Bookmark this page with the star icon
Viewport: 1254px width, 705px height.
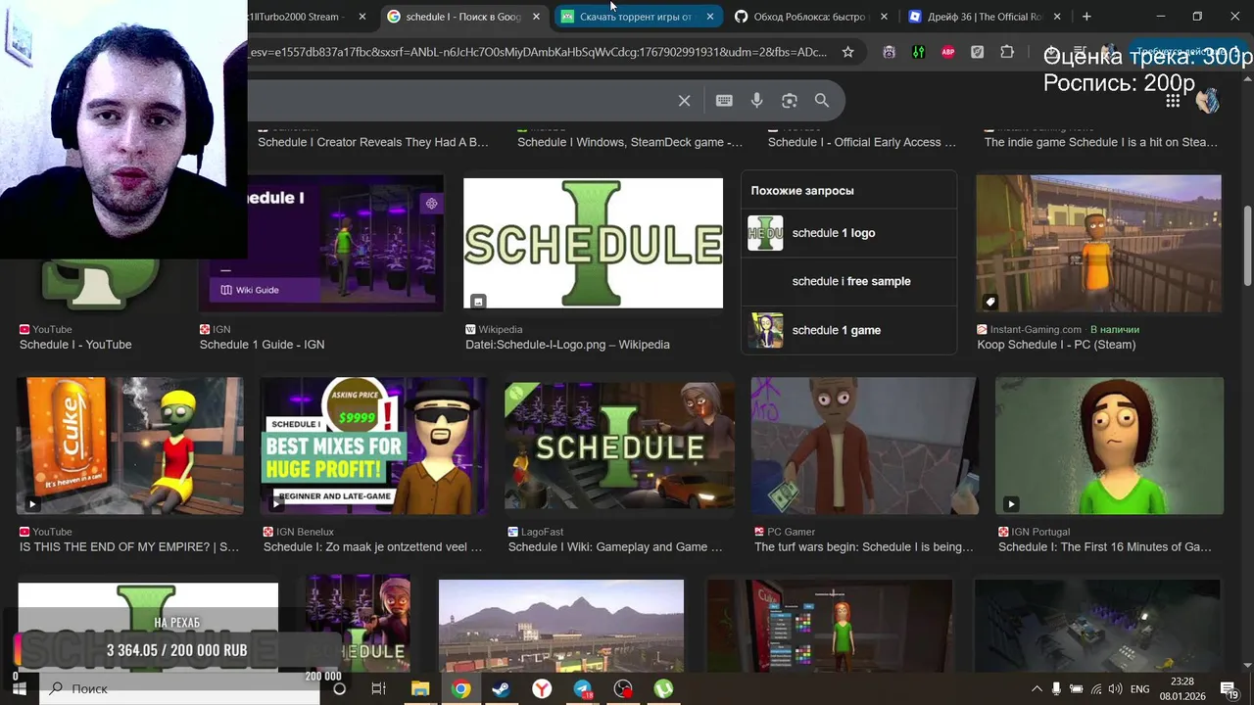pos(848,52)
